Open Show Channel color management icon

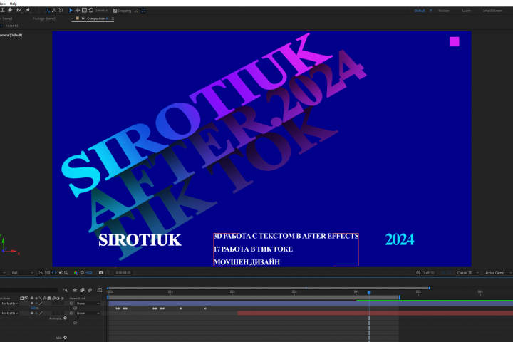(x=76, y=273)
